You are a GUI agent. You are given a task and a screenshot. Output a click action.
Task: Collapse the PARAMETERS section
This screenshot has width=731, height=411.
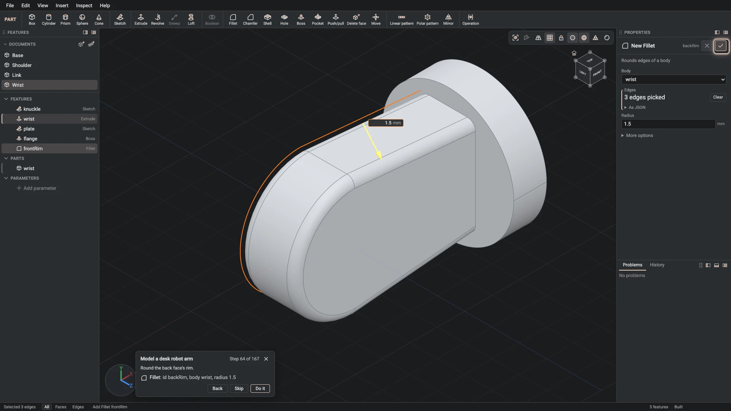coord(6,178)
